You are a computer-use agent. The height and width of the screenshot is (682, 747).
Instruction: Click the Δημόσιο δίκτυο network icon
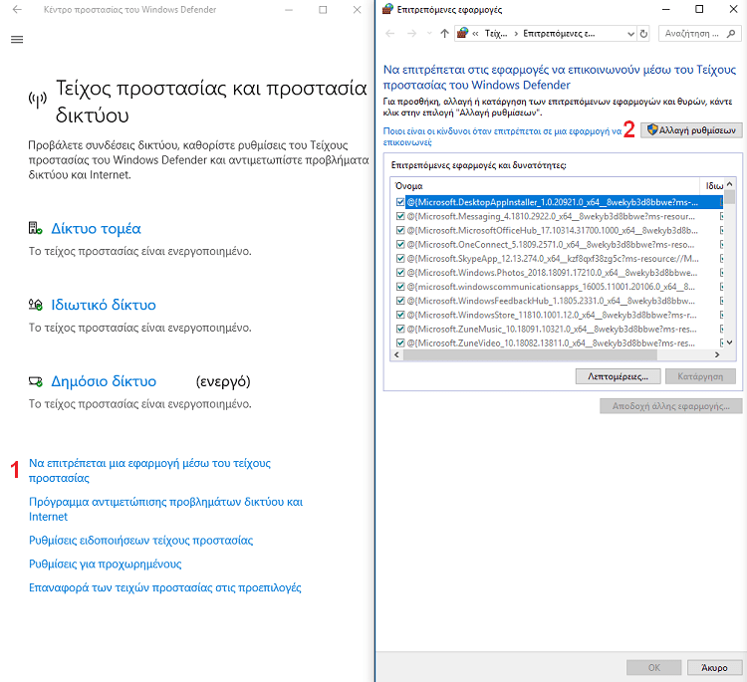[x=35, y=381]
